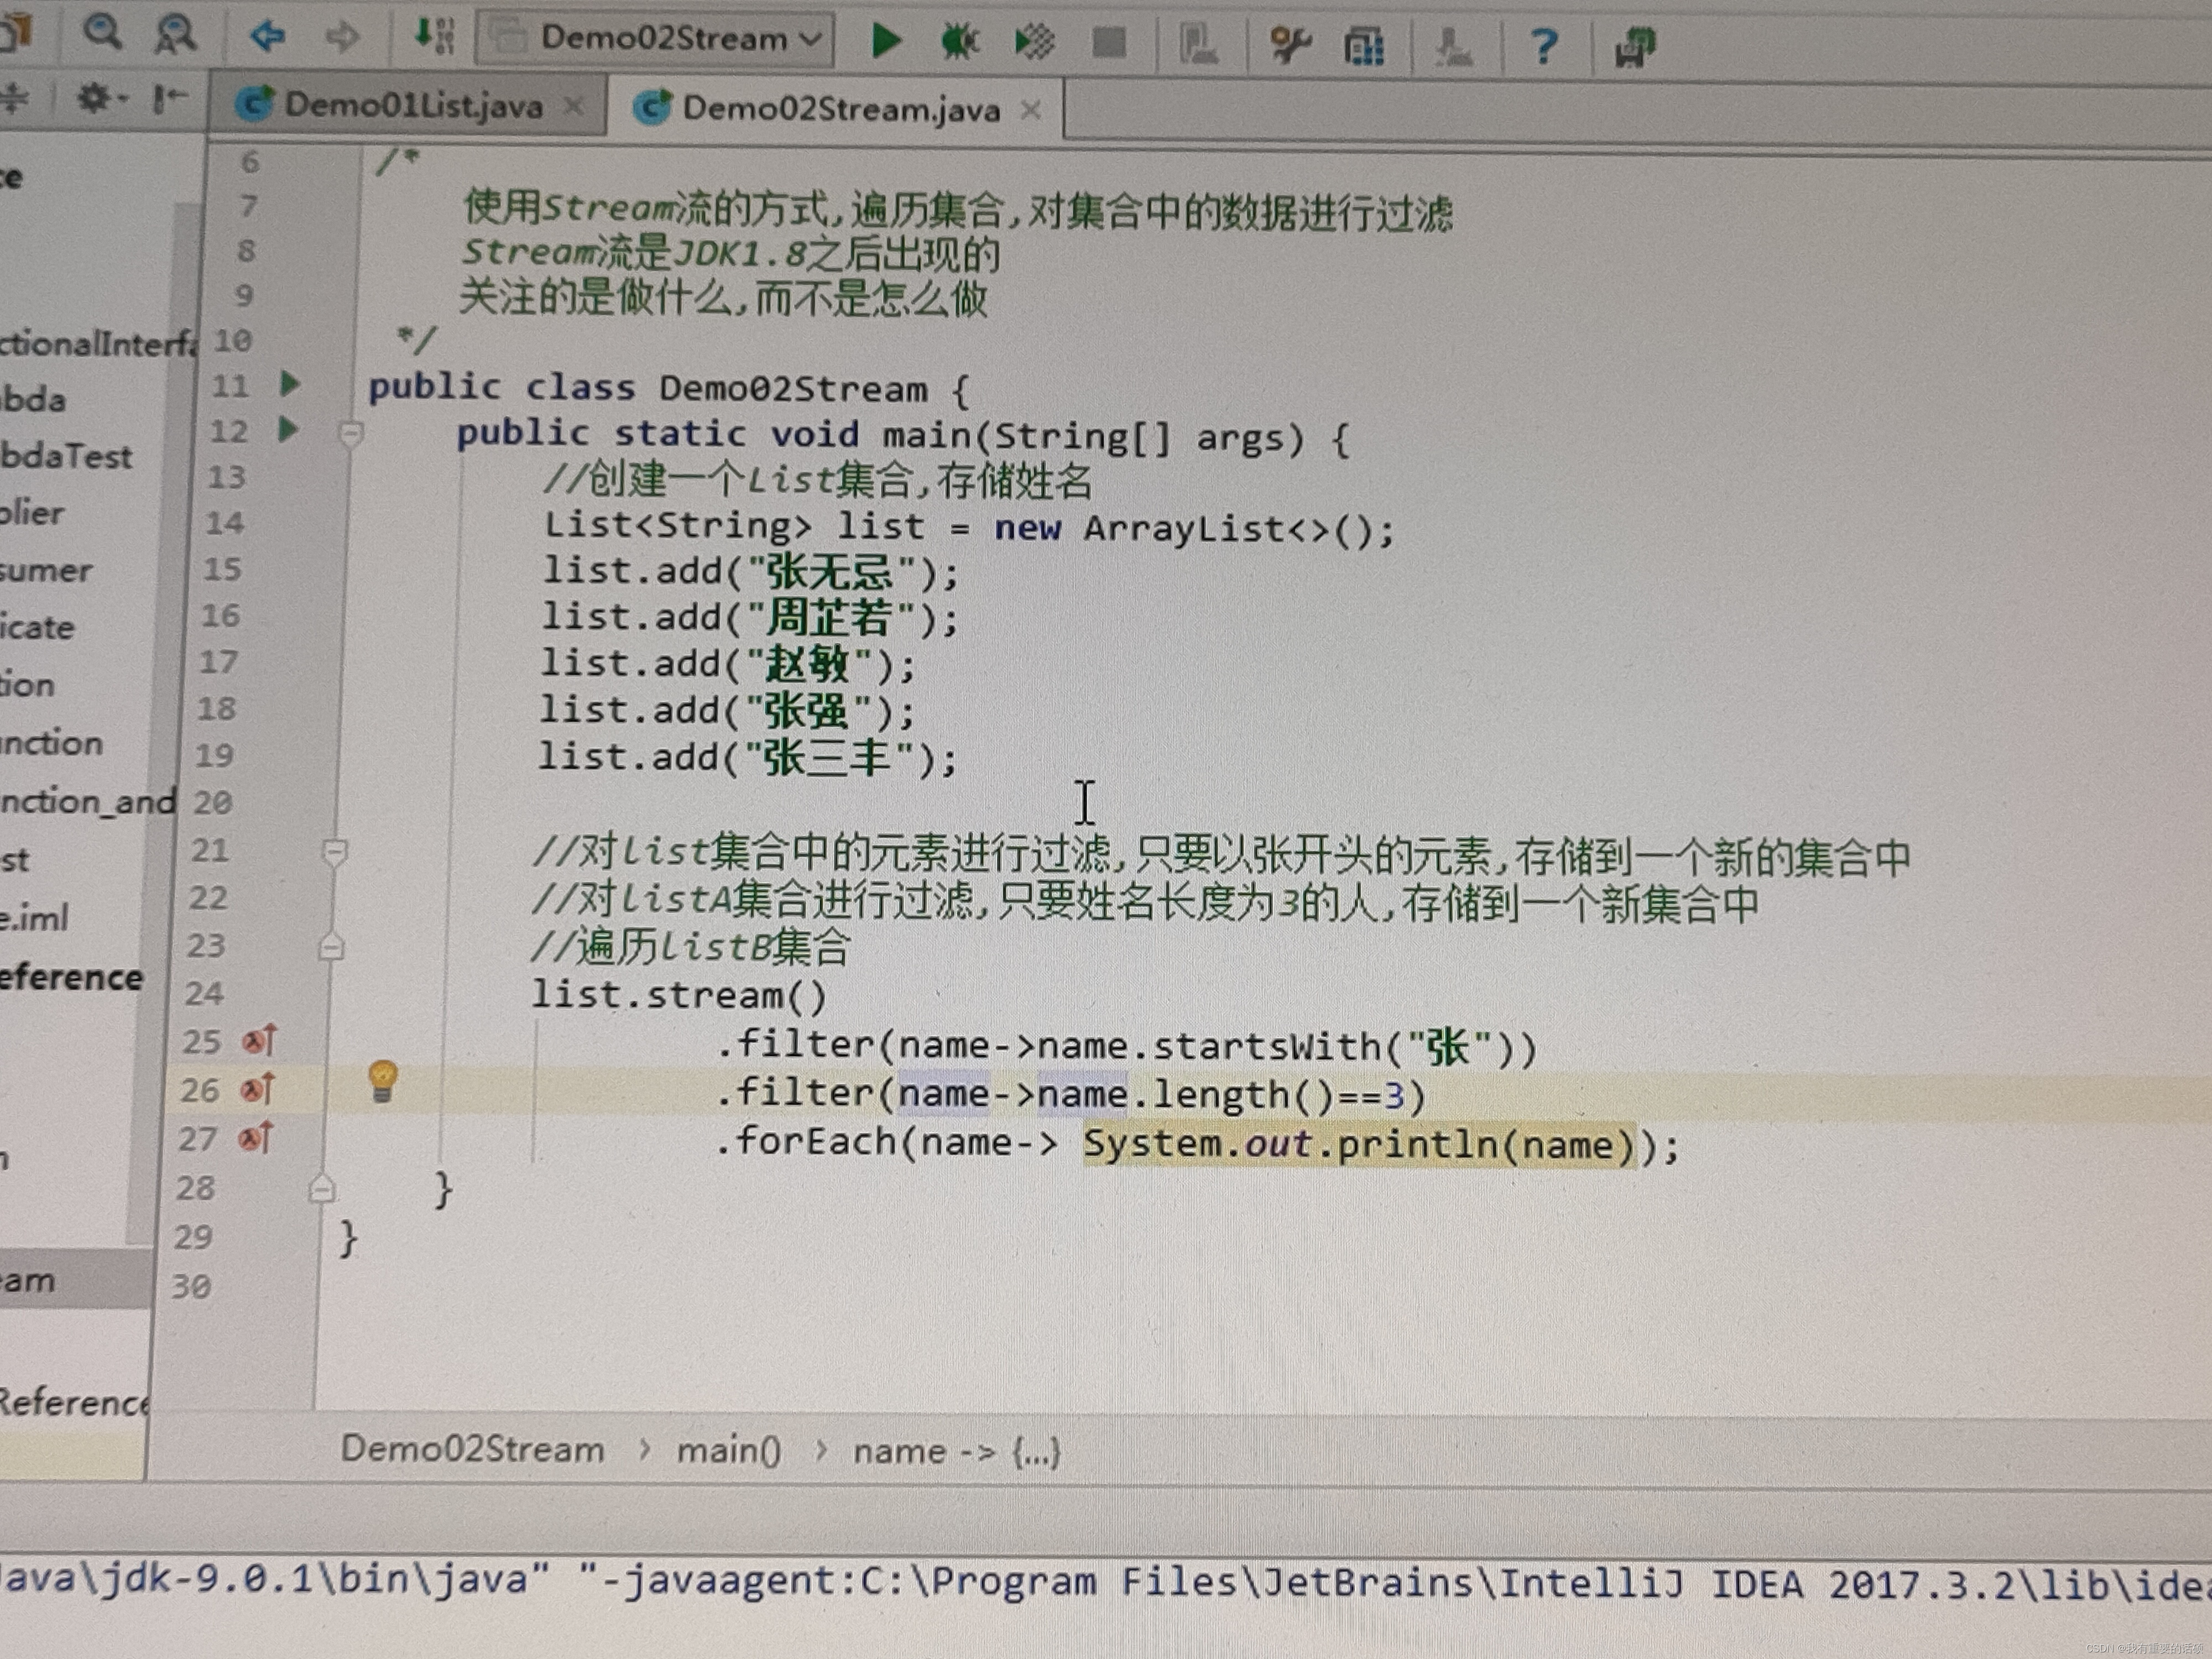Start debugging with the green bug icon

(960, 41)
